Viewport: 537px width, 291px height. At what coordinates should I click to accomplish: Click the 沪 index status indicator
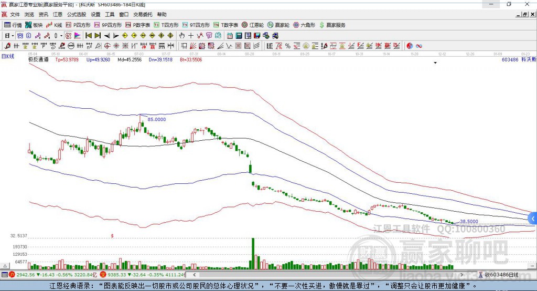[12, 275]
